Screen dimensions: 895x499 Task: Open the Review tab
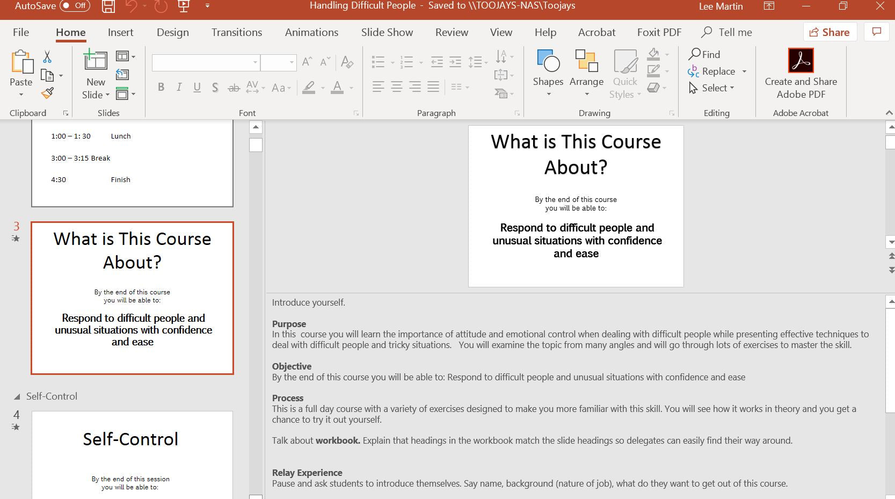pos(452,32)
